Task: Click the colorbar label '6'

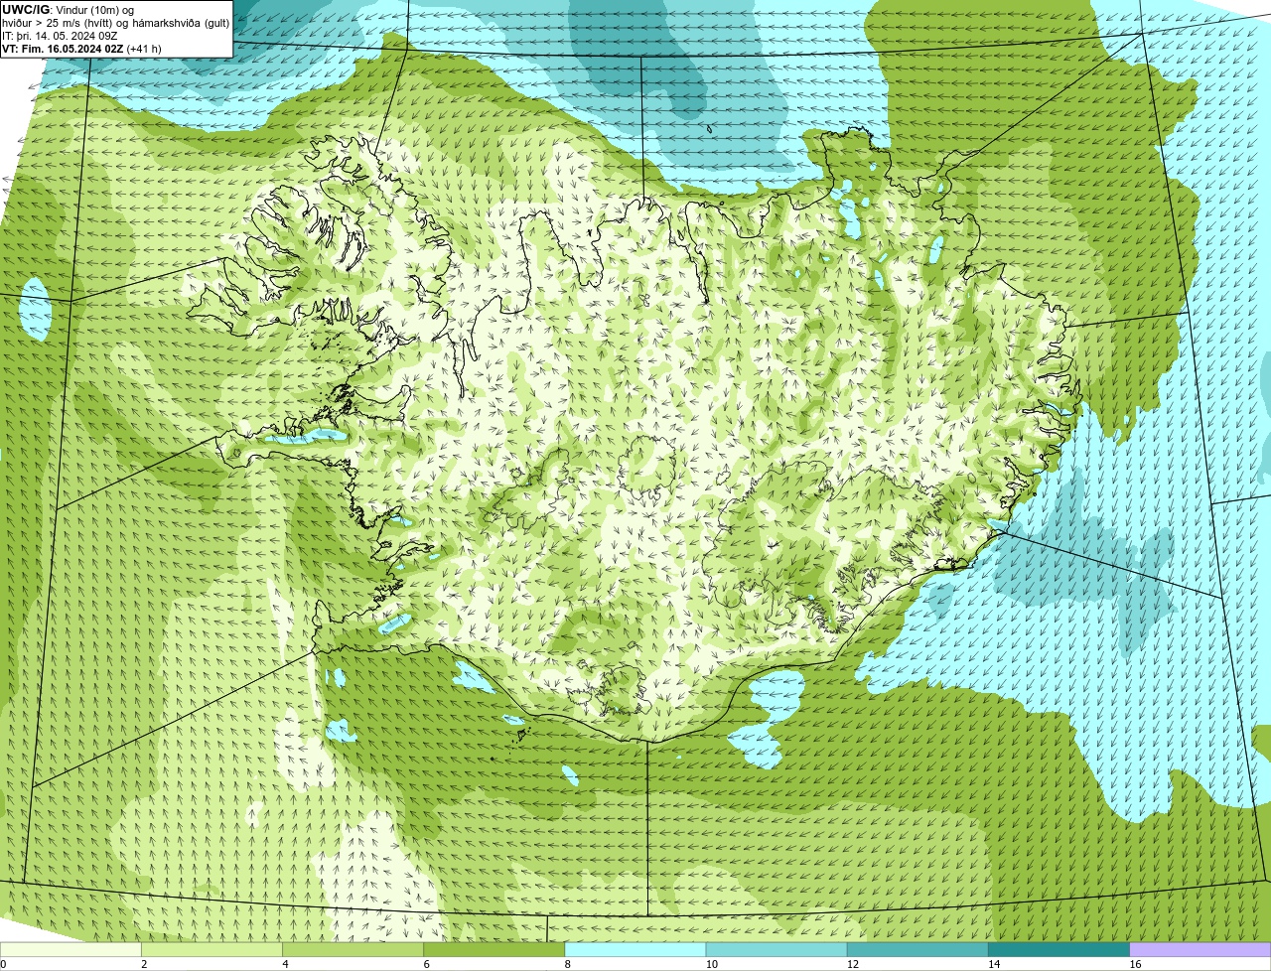Action: point(427,964)
